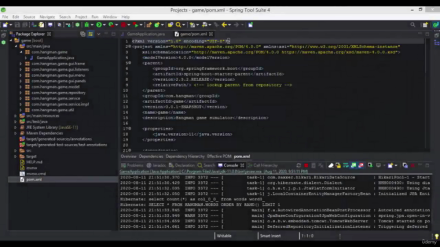The height and width of the screenshot is (247, 440).
Task: Switch to the Dependencies pom tab
Action: [151, 156]
